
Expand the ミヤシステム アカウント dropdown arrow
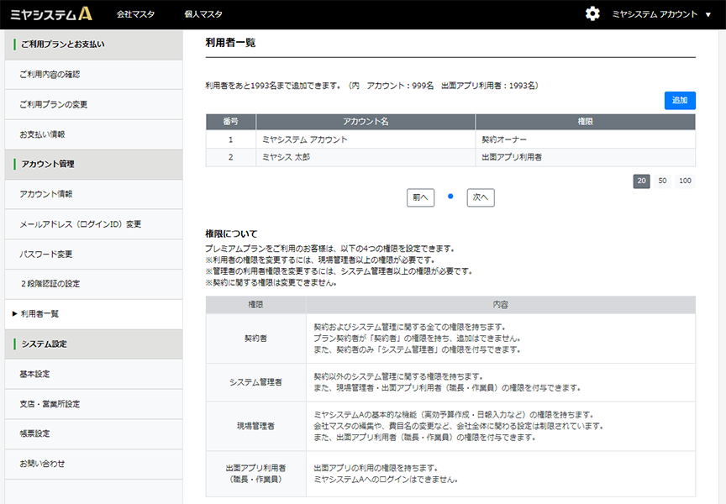click(708, 15)
